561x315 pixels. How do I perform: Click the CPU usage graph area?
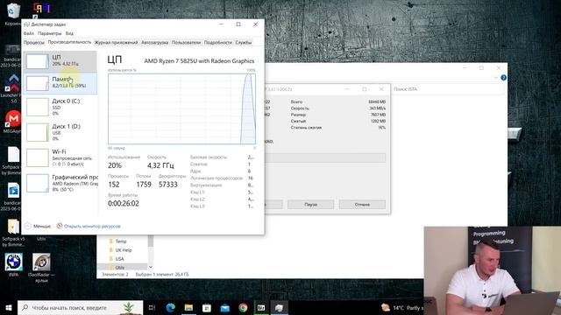click(181, 108)
